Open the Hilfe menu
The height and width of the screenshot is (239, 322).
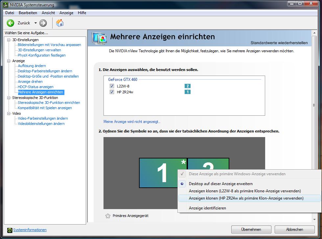pos(82,13)
